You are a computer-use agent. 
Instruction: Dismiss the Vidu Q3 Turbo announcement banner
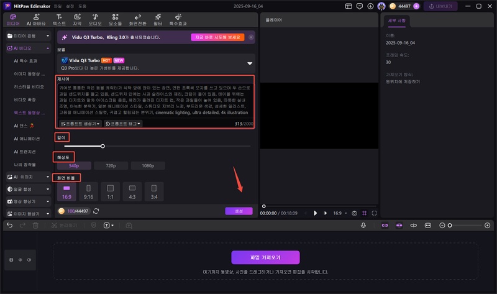(x=251, y=37)
